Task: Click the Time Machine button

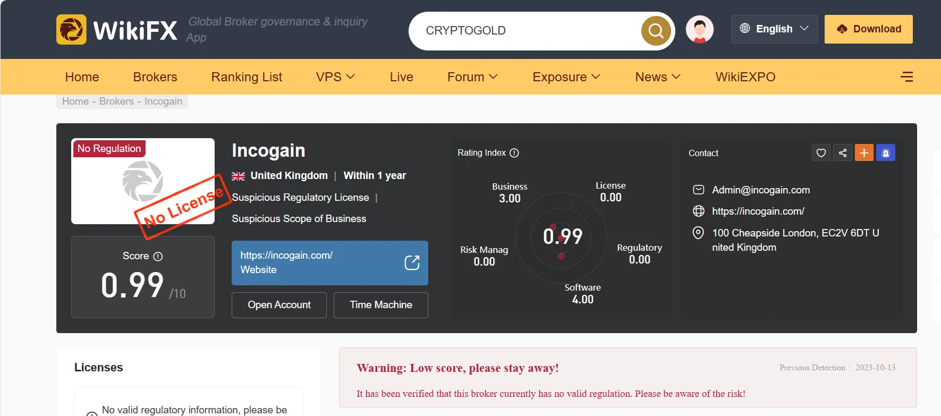Action: click(381, 305)
